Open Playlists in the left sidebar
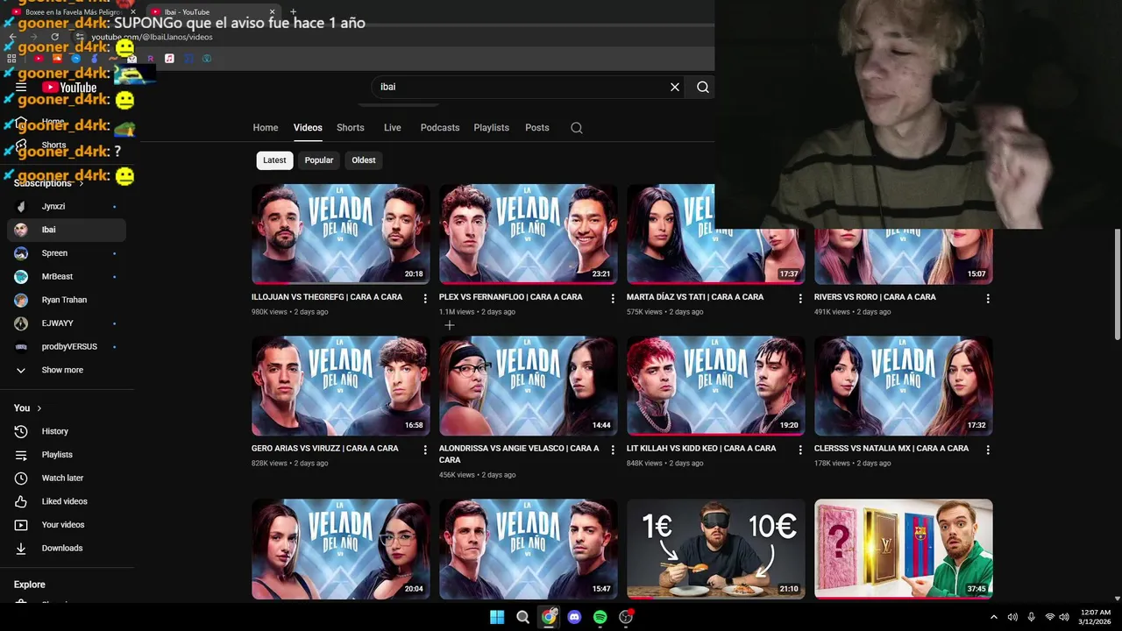The image size is (1122, 631). [x=67, y=455]
